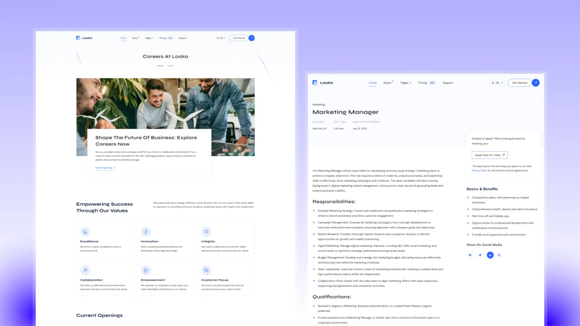
Task: Select the Integrity value icon
Action: pyautogui.click(x=207, y=232)
